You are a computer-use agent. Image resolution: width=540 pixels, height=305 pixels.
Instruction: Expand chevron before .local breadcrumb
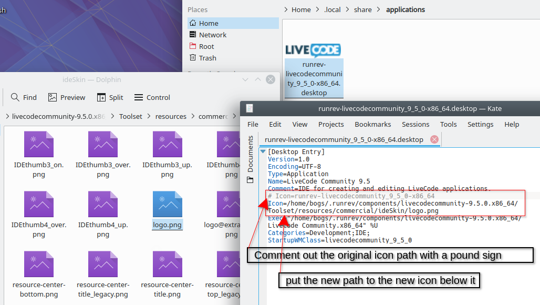[x=317, y=9]
